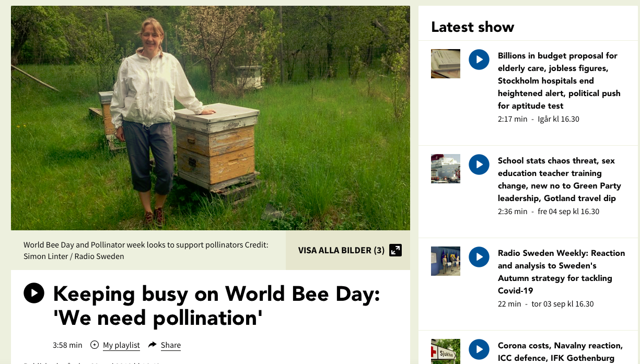The height and width of the screenshot is (364, 640).
Task: Open the School stats chaos episode thumbnail
Action: point(445,169)
